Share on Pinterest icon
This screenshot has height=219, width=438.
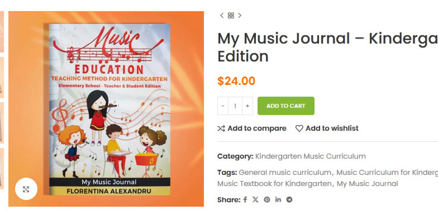pos(267,200)
